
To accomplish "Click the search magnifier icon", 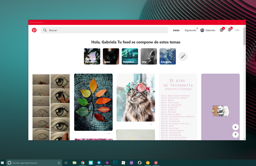I will coord(44,30).
